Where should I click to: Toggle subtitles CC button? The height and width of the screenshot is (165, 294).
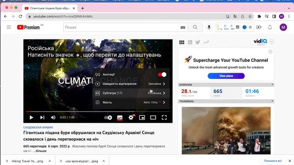[119, 117]
